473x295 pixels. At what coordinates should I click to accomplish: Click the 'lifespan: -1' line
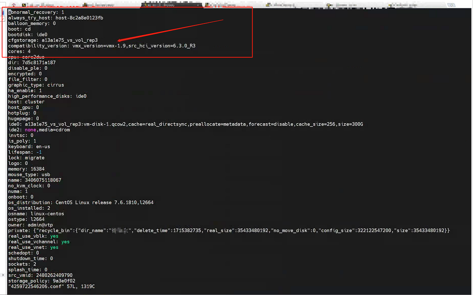pyautogui.click(x=25, y=152)
